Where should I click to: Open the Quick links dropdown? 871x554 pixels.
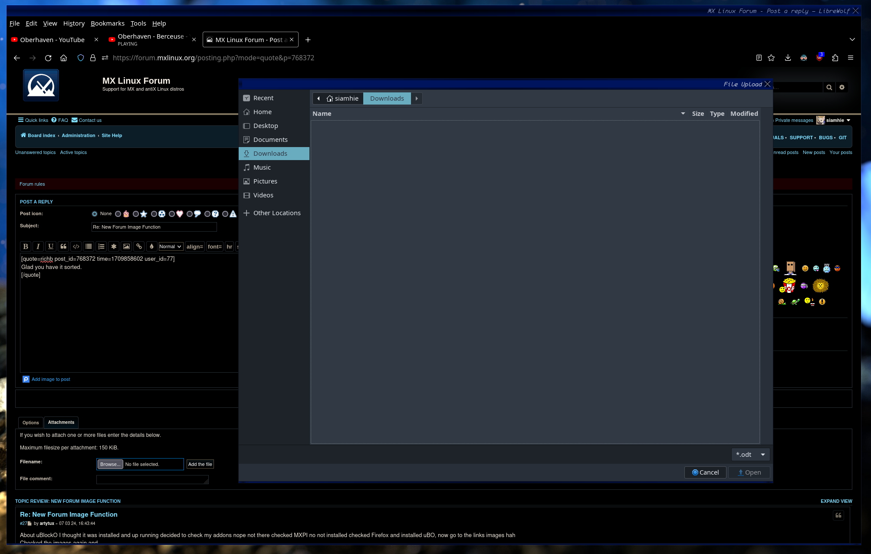coord(33,120)
